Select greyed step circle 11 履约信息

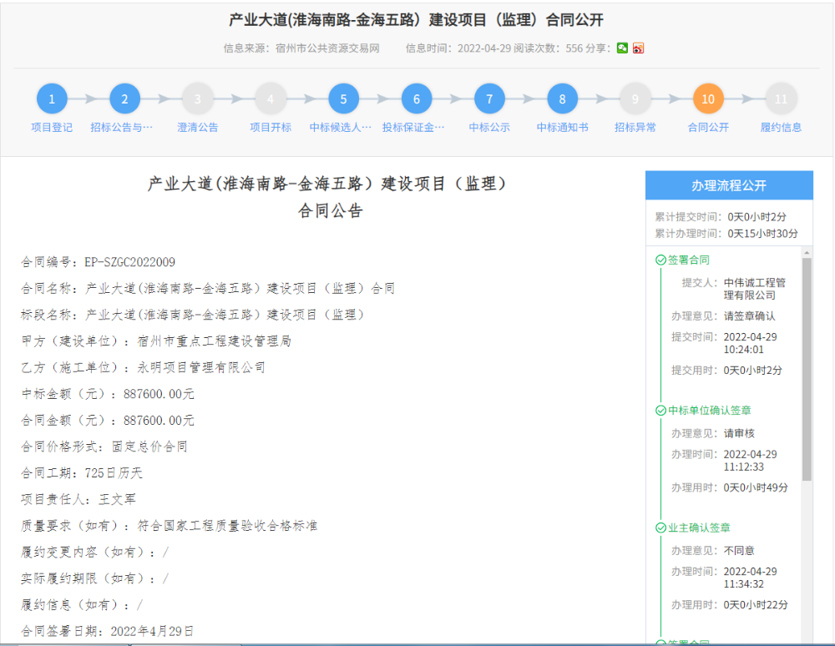click(x=781, y=99)
